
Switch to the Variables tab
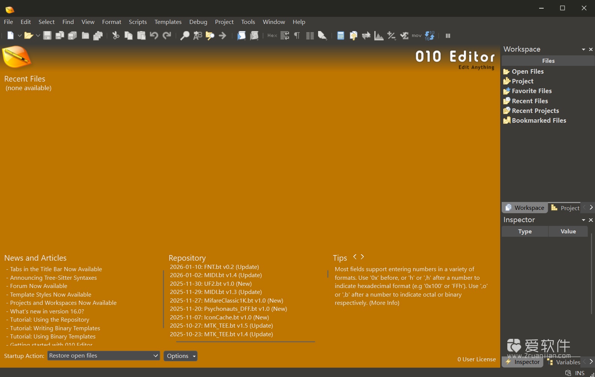tap(564, 362)
